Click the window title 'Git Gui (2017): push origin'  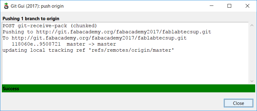coord(37,6)
